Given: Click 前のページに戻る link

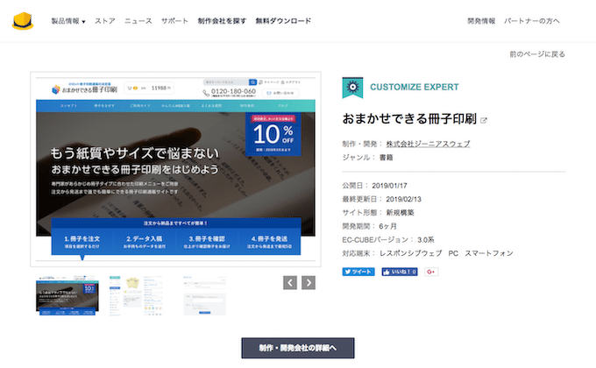Looking at the screenshot, I should tap(537, 54).
